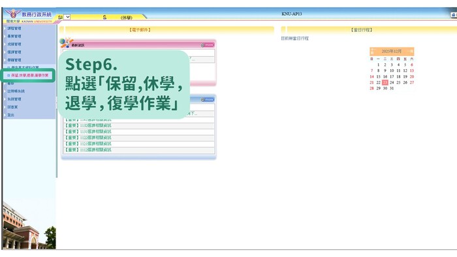The width and height of the screenshot is (457, 257).
Task: Click 登出 to log out
Action: [10, 115]
